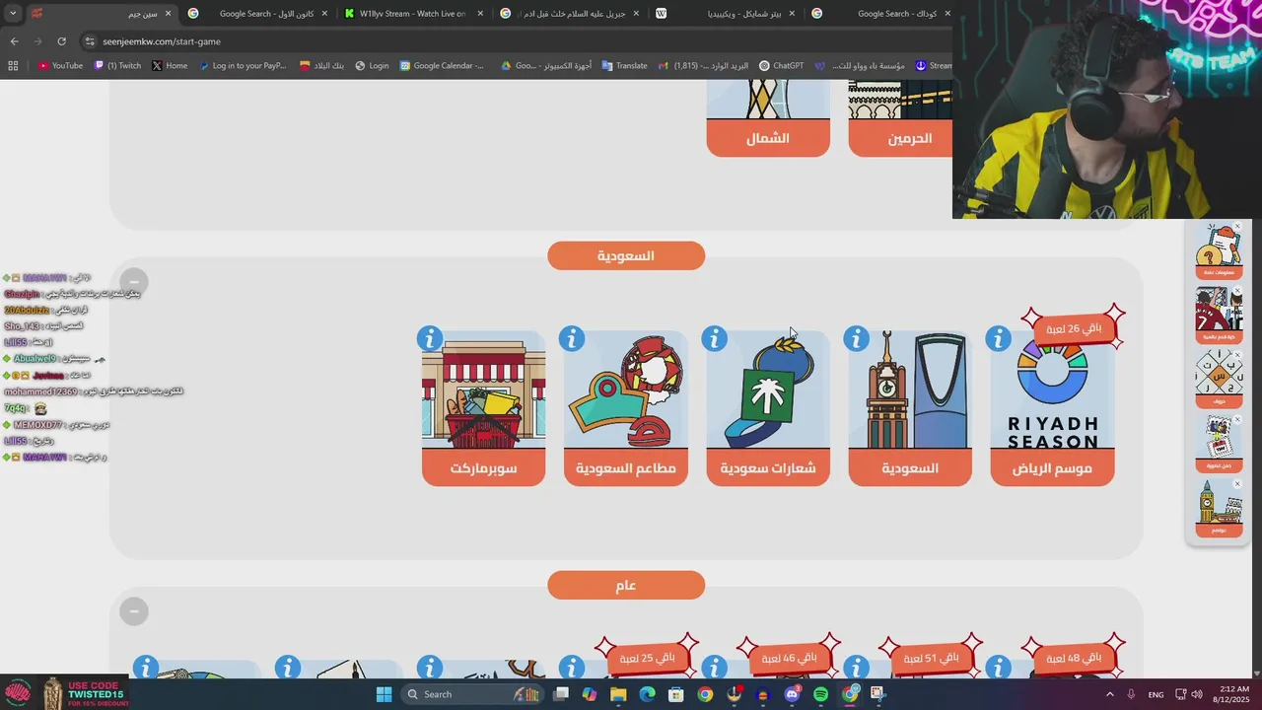Screen dimensions: 1262x710
Task: Select the الحرمين category card
Action: (x=900, y=118)
